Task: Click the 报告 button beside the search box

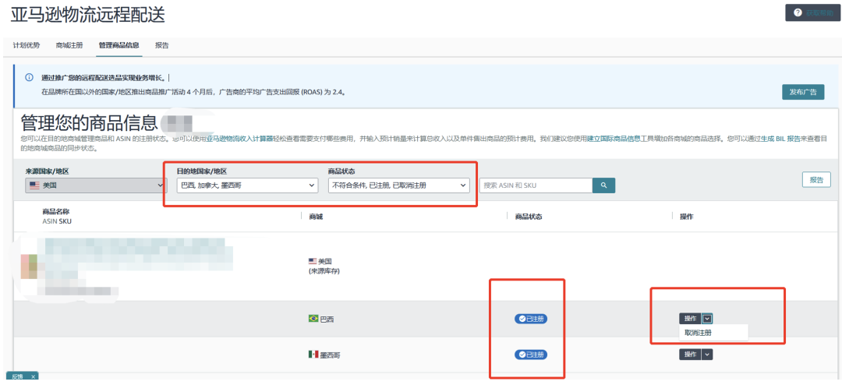Action: pyautogui.click(x=816, y=180)
